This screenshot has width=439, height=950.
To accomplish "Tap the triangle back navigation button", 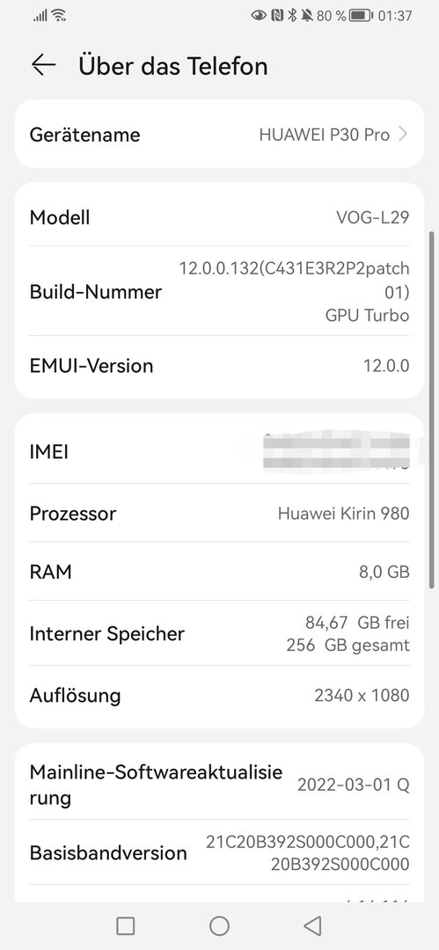I will click(311, 925).
